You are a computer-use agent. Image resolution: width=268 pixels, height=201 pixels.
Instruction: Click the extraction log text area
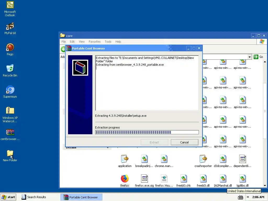[x=147, y=83]
